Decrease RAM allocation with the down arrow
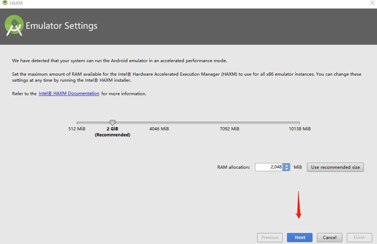 286,169
